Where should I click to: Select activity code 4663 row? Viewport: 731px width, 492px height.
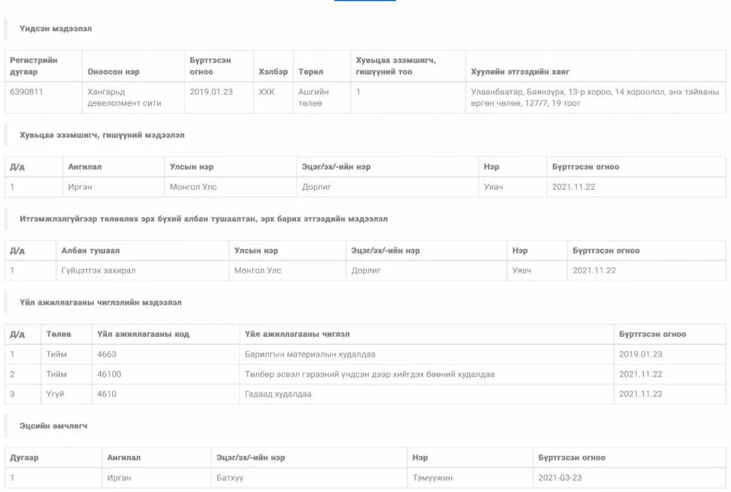365,355
